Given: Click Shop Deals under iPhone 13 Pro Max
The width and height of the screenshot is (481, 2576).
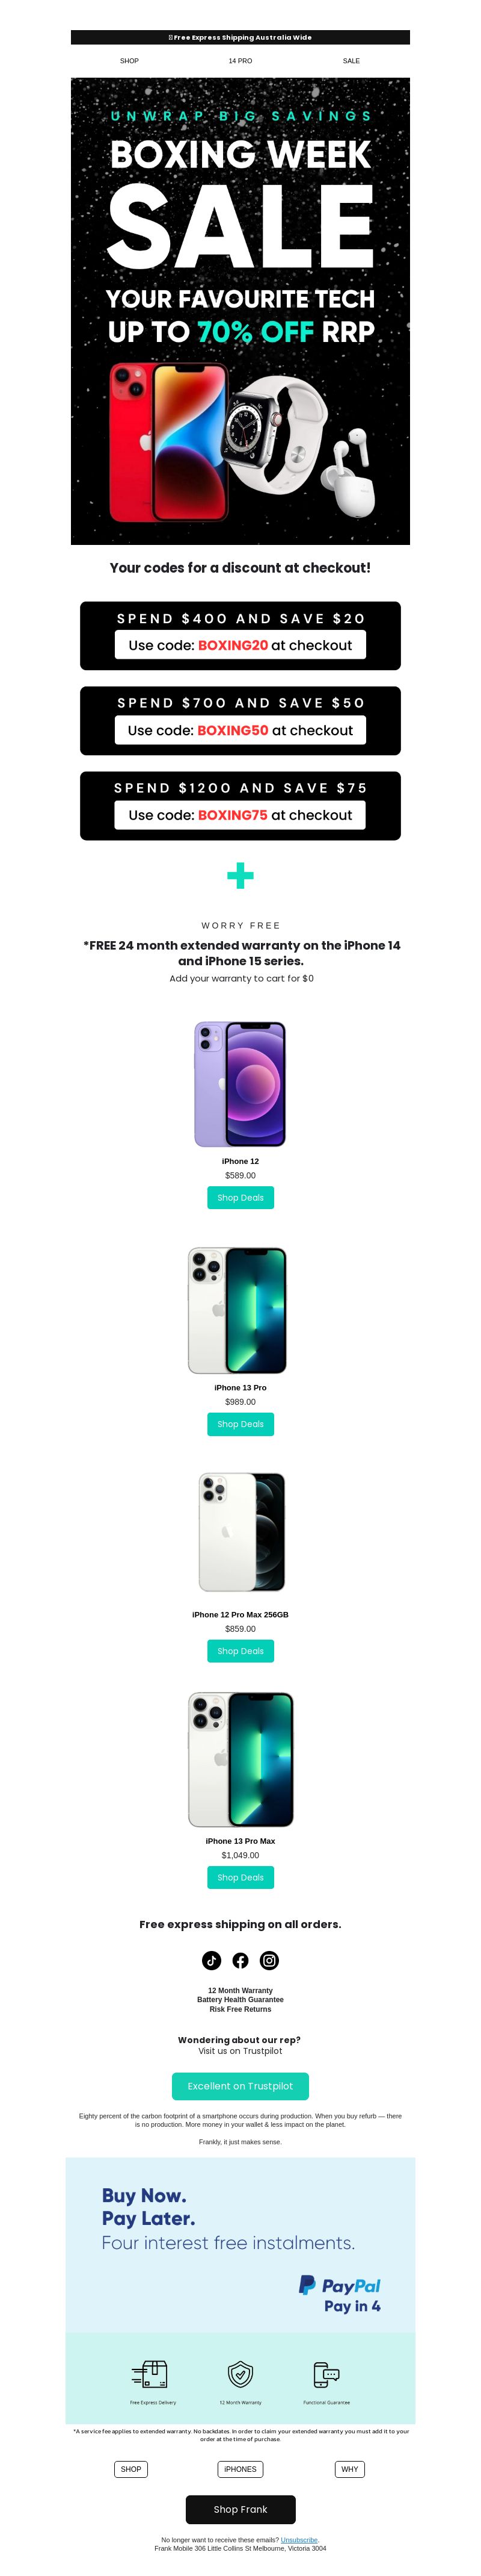Looking at the screenshot, I should click(240, 1876).
